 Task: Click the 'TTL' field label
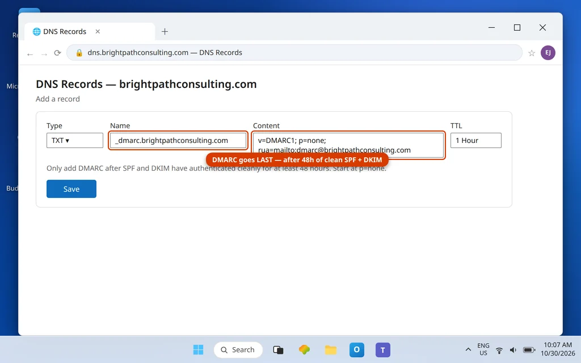point(456,125)
